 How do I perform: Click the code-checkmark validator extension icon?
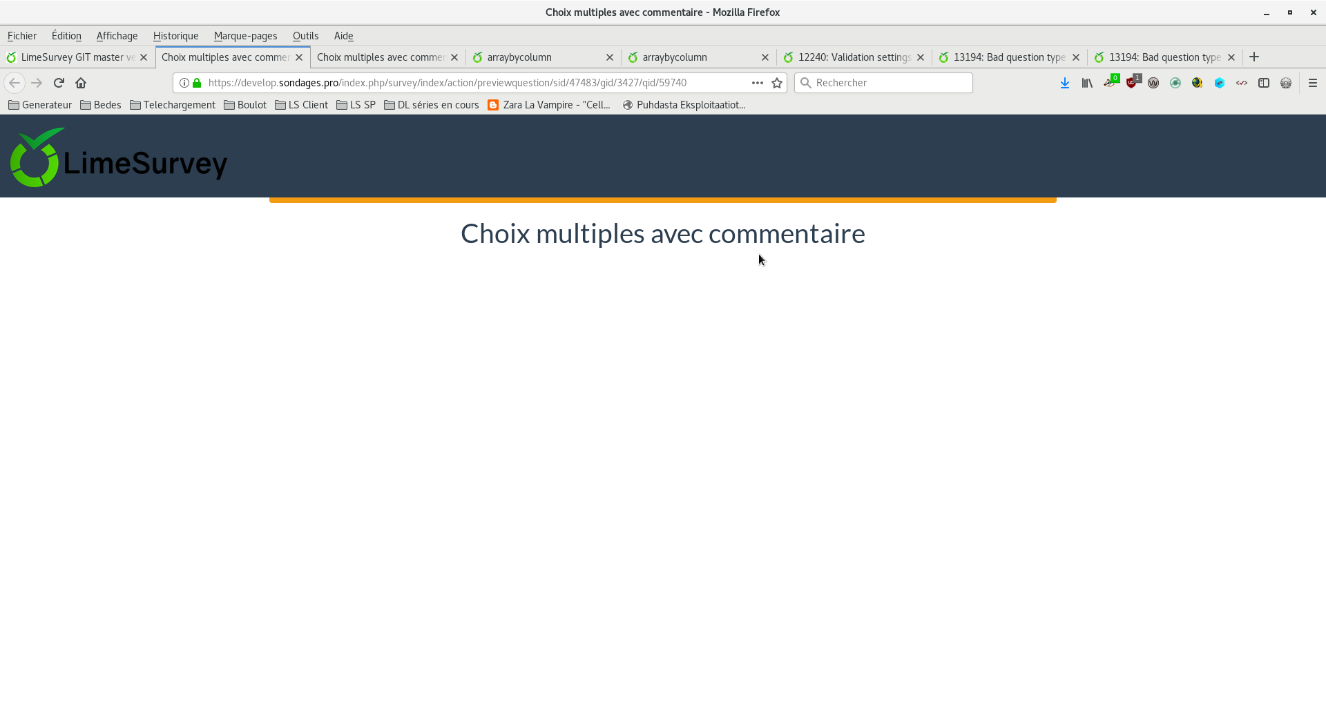pos(1242,83)
